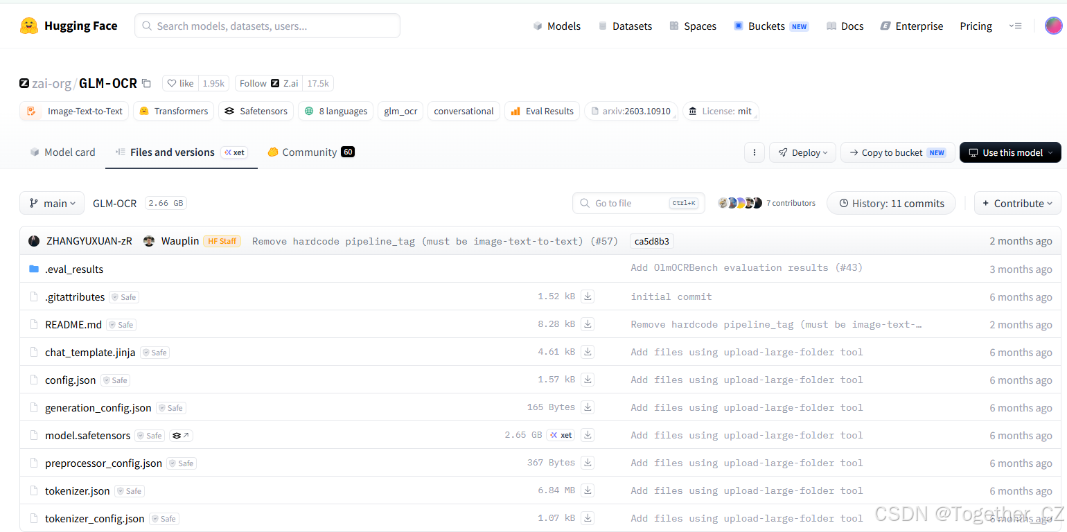This screenshot has height=532, width=1067.
Task: Open commit hash ca5d8b3
Action: [651, 241]
